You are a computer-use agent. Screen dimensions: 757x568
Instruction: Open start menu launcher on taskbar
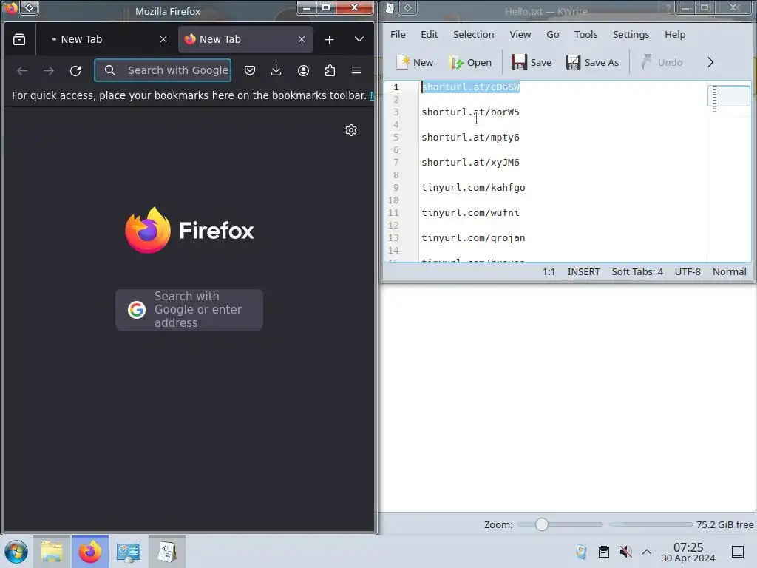coord(16,552)
